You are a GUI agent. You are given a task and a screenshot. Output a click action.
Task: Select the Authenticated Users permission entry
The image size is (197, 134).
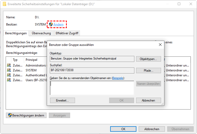[98, 75]
